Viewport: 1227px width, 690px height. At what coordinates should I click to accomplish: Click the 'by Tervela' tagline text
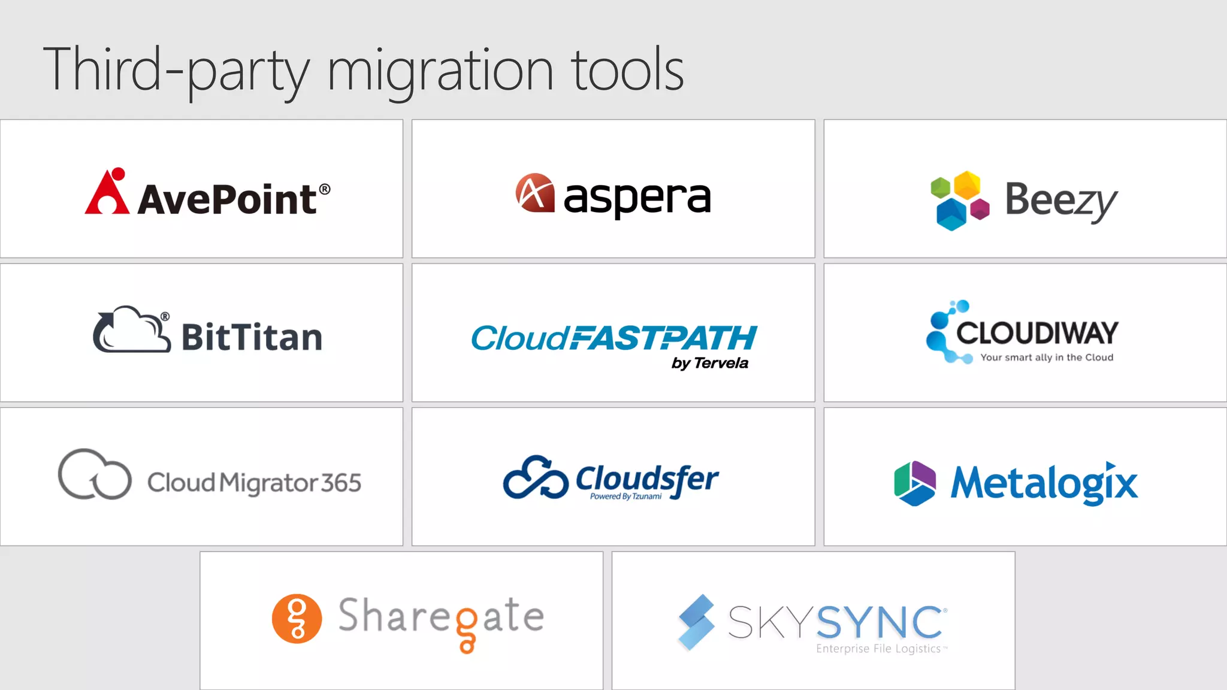(709, 363)
